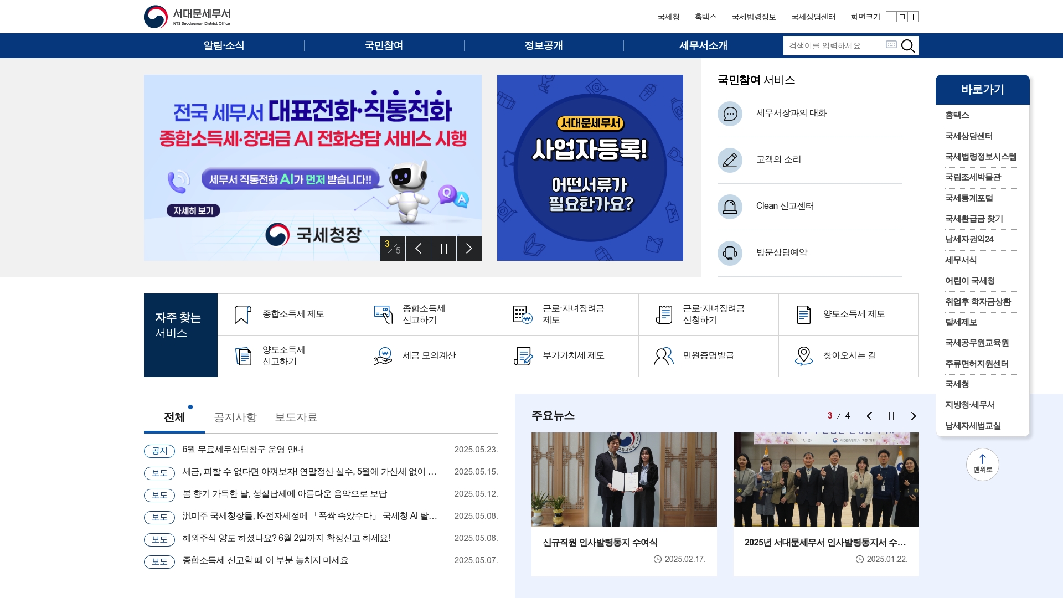
Task: Open the 신규직원 인사발령통지 수여식 news photo
Action: [x=624, y=480]
